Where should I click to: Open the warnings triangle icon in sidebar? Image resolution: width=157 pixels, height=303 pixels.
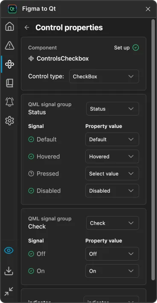(x=9, y=45)
